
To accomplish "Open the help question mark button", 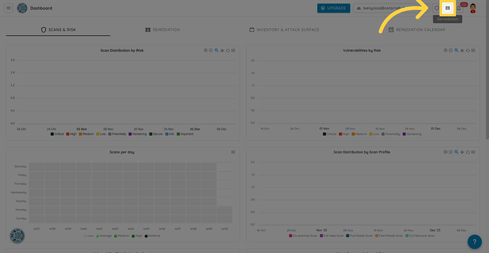I will 474,242.
